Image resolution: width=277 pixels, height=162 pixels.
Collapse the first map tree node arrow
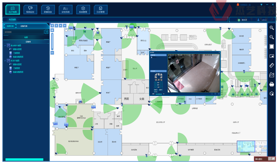click(5, 45)
